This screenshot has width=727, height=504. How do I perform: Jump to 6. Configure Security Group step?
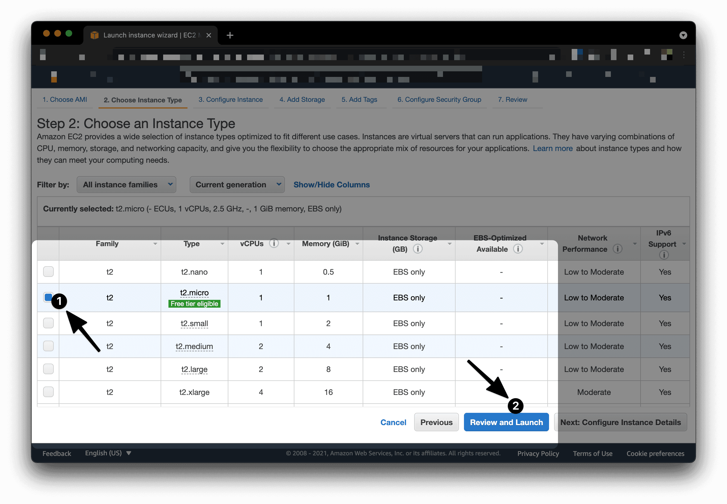point(439,100)
